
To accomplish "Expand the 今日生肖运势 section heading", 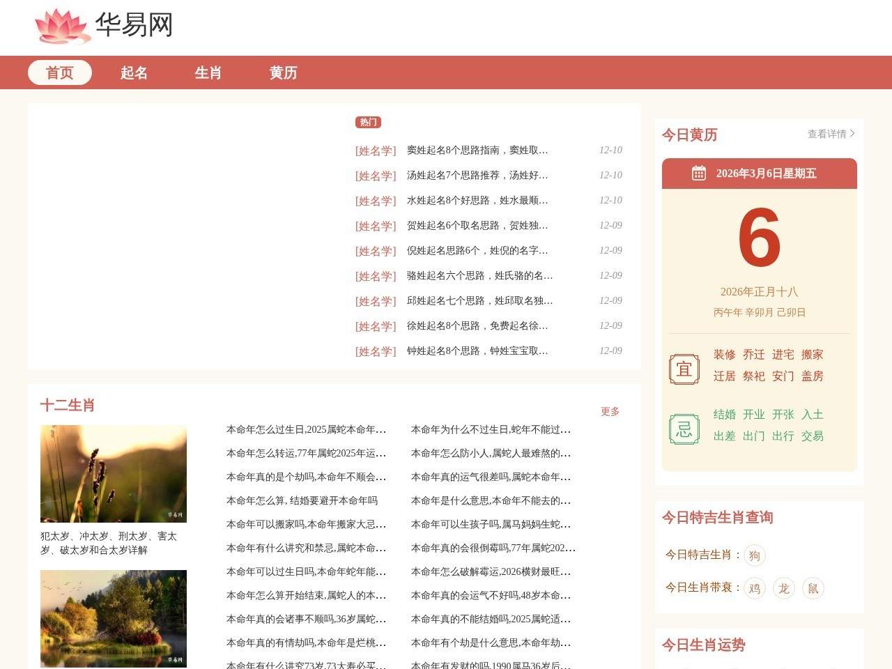I will [704, 646].
